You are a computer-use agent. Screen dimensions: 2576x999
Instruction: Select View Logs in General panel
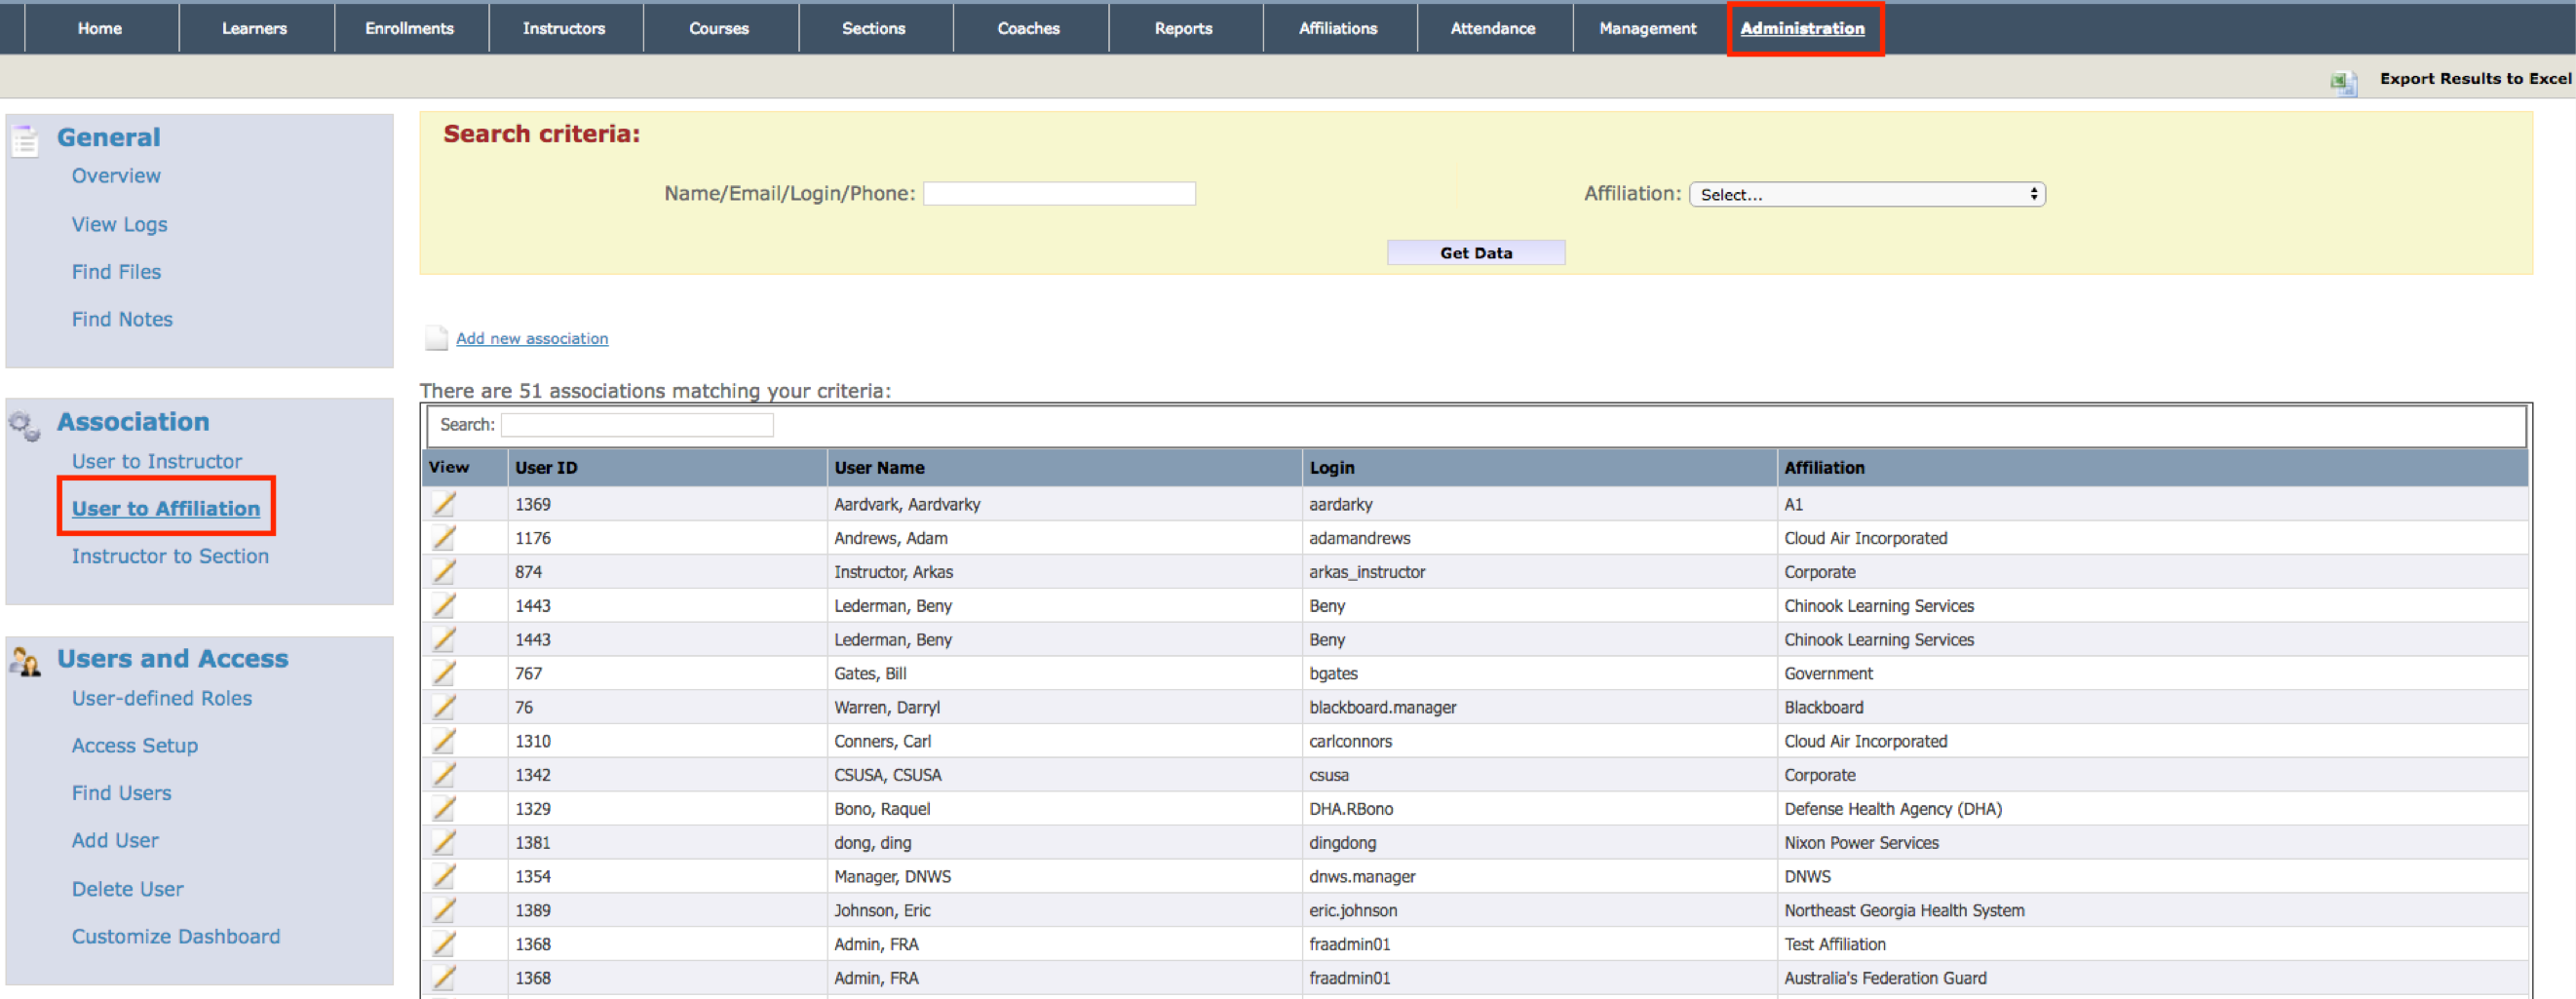[119, 224]
